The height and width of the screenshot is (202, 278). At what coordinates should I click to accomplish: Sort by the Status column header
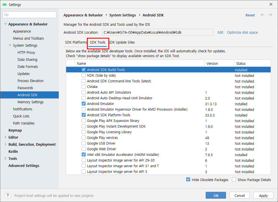click(252, 63)
